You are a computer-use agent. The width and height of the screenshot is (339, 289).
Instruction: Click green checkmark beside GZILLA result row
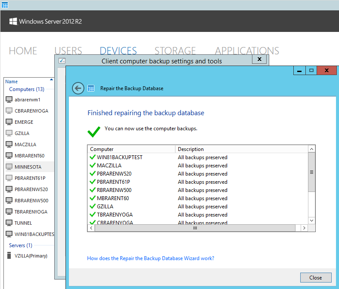coord(93,206)
